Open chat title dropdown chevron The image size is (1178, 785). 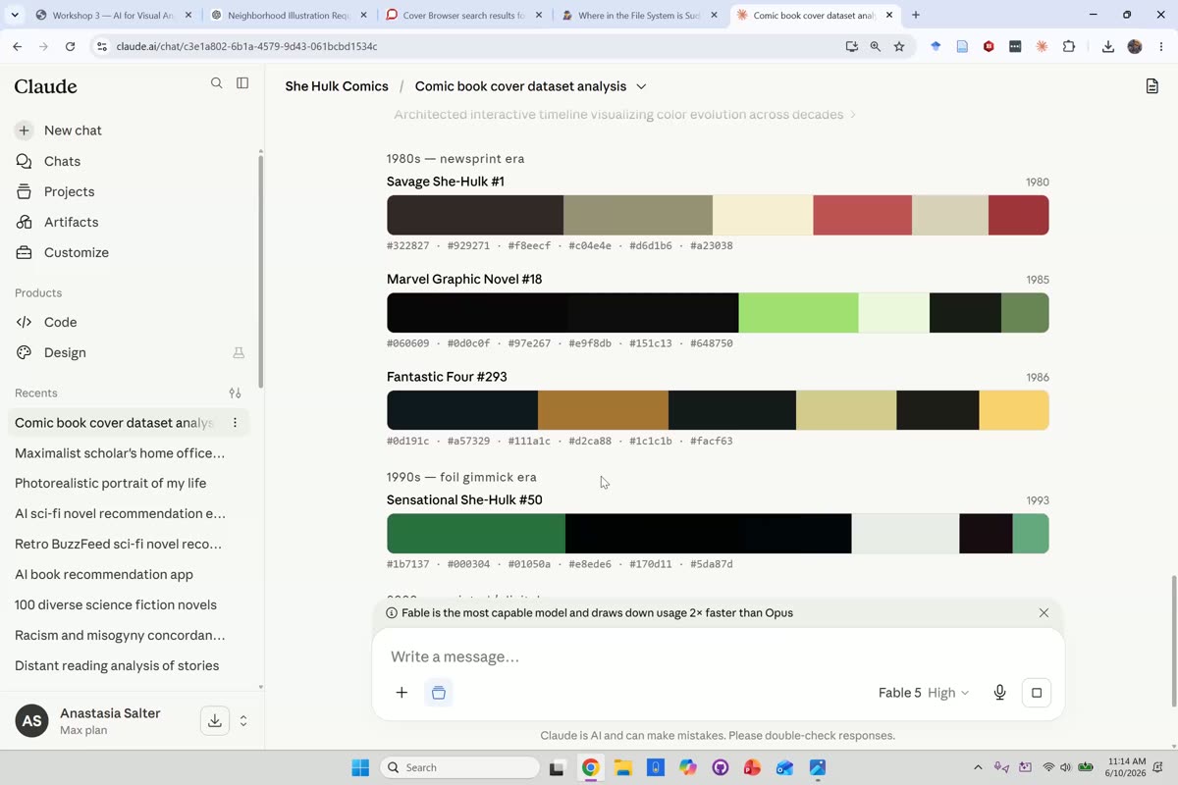(x=641, y=86)
